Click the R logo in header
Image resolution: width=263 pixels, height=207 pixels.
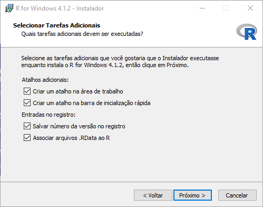click(247, 32)
